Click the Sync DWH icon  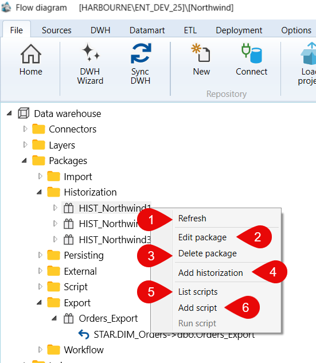(x=141, y=53)
